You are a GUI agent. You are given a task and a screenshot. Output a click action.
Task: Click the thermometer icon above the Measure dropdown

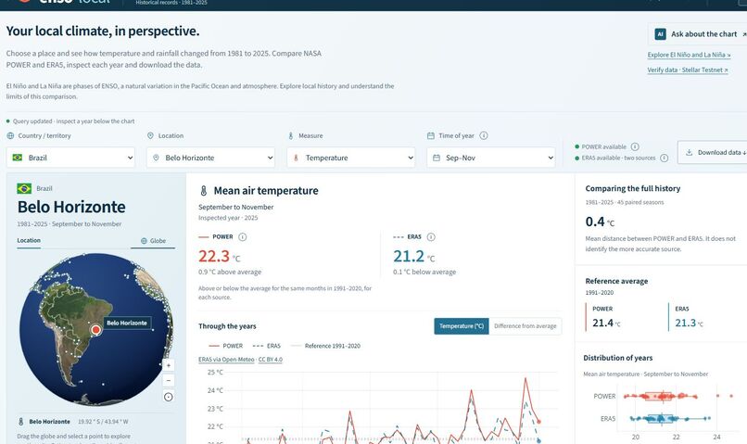pos(291,135)
